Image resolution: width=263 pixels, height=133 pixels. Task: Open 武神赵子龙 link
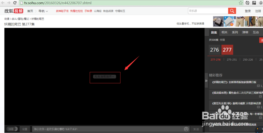(62, 11)
